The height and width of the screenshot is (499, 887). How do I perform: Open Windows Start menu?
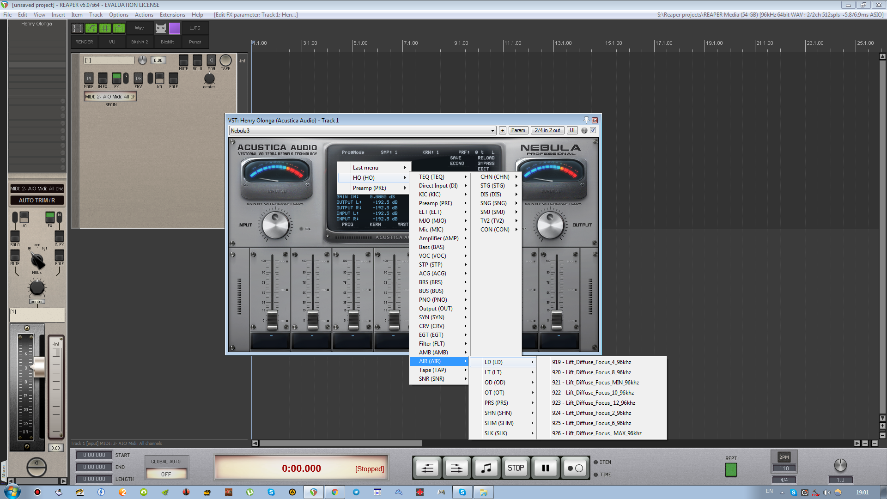click(x=12, y=492)
